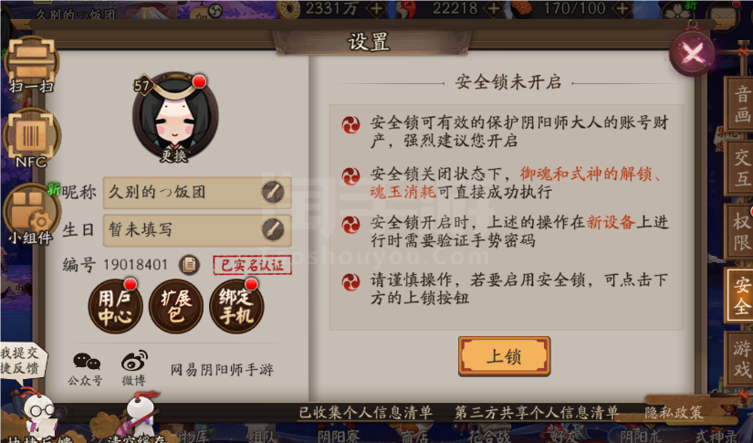Open the 已收集个人信息清单 link
Screen dimensions: 753x443
click(365, 412)
